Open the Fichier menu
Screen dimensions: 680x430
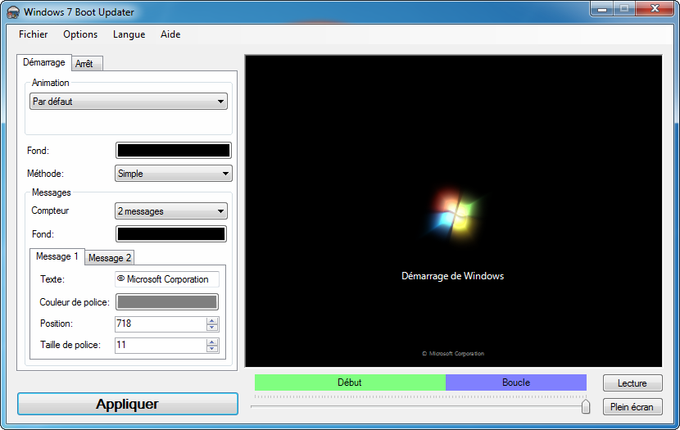[34, 34]
